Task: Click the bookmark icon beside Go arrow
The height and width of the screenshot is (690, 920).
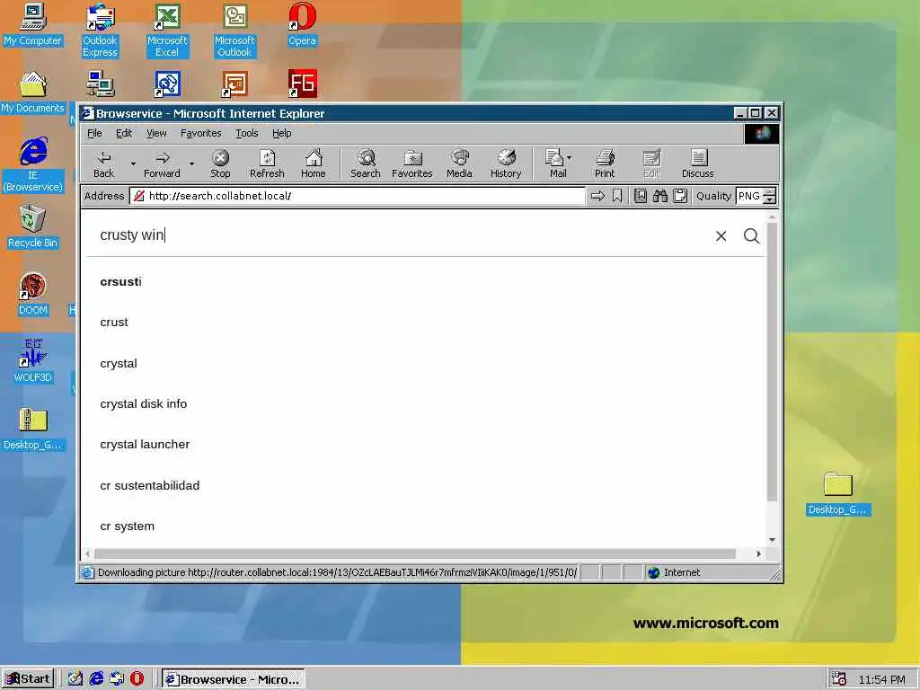Action: (x=616, y=196)
